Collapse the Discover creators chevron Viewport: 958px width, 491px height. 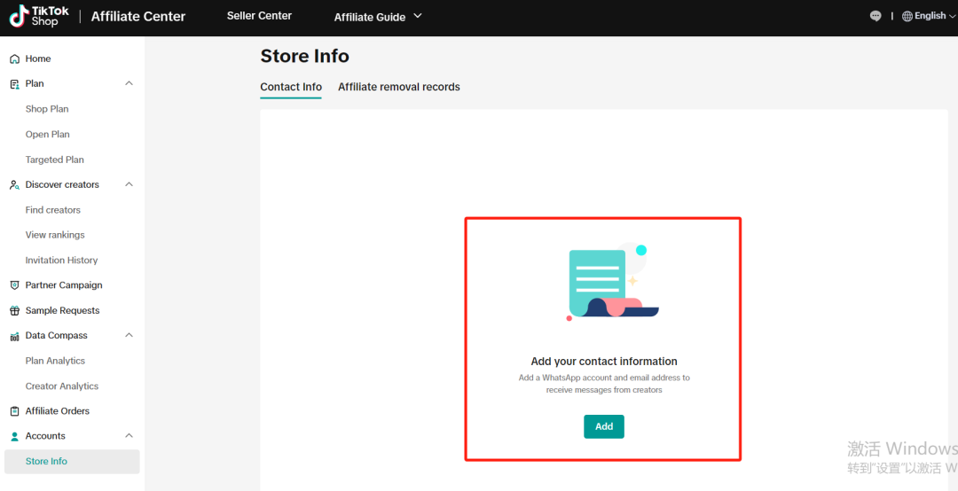(x=129, y=184)
